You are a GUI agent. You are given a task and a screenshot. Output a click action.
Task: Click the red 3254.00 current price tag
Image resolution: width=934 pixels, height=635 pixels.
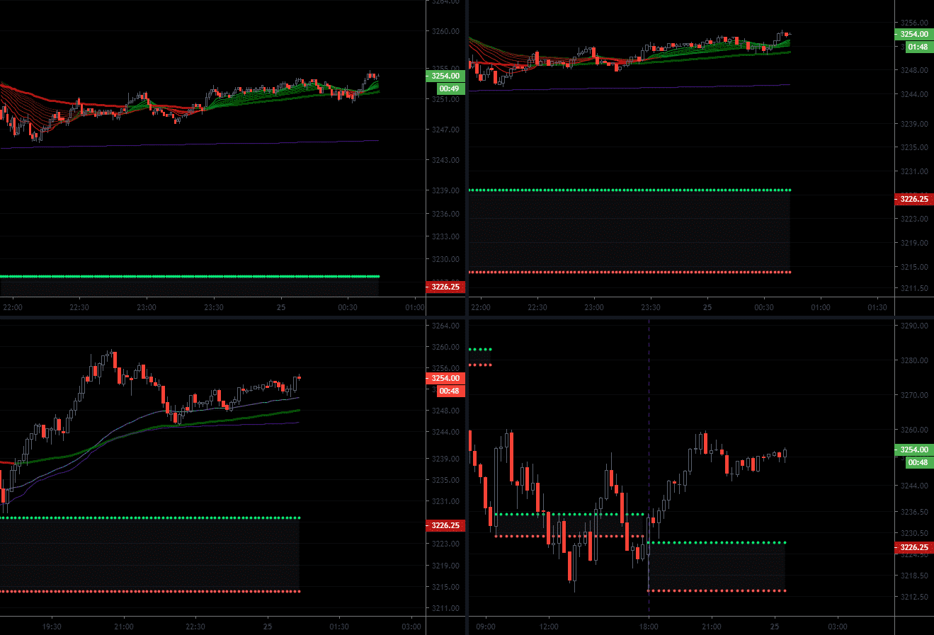pyautogui.click(x=445, y=378)
